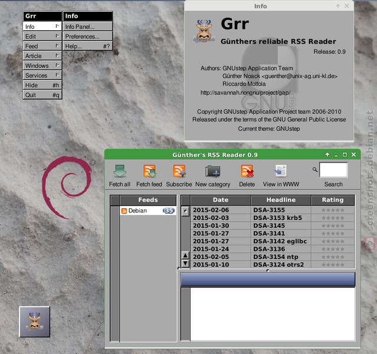Image resolution: width=377 pixels, height=354 pixels.
Task: Shade the Info window with up arrow
Action: 338,6
